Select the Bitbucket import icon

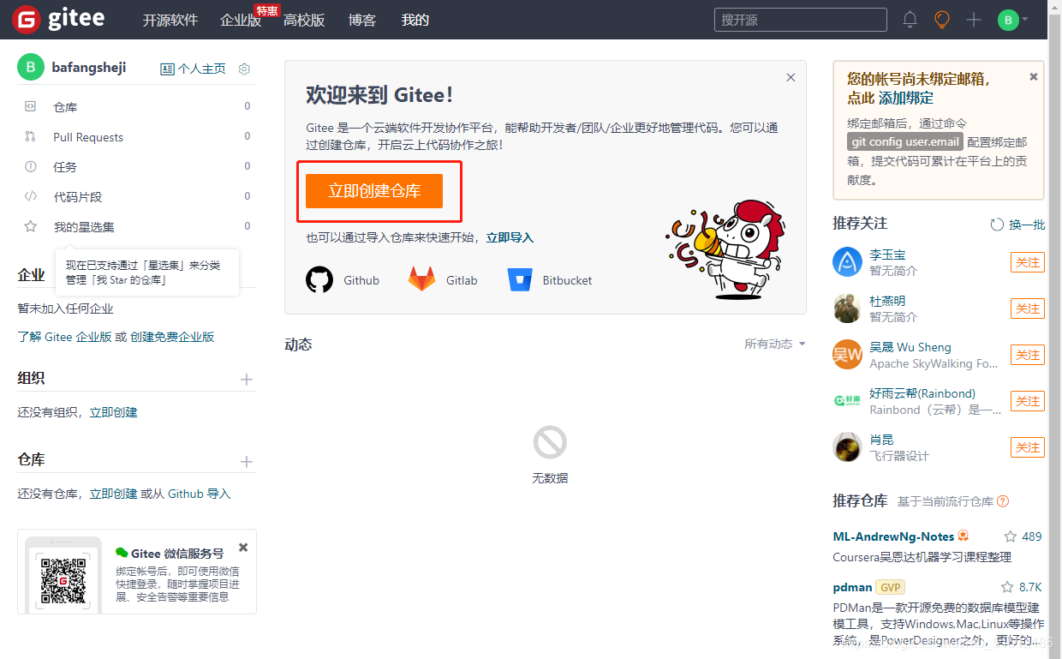coord(521,279)
